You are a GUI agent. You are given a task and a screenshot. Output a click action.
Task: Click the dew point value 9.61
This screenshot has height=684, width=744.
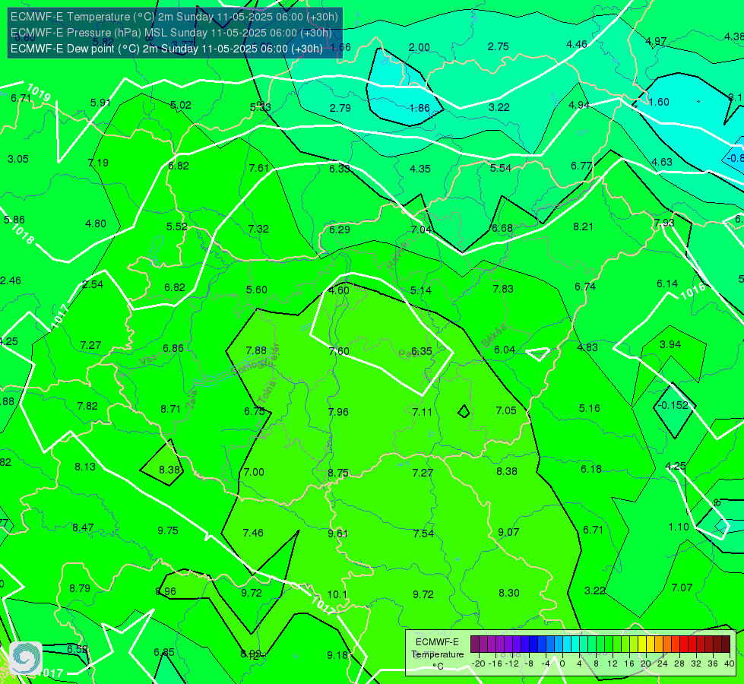coord(337,534)
